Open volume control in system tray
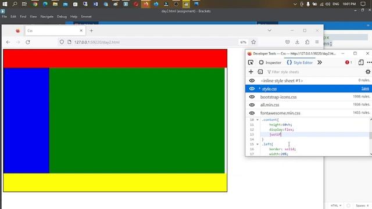The width and height of the screenshot is (372, 209). pos(328,4)
